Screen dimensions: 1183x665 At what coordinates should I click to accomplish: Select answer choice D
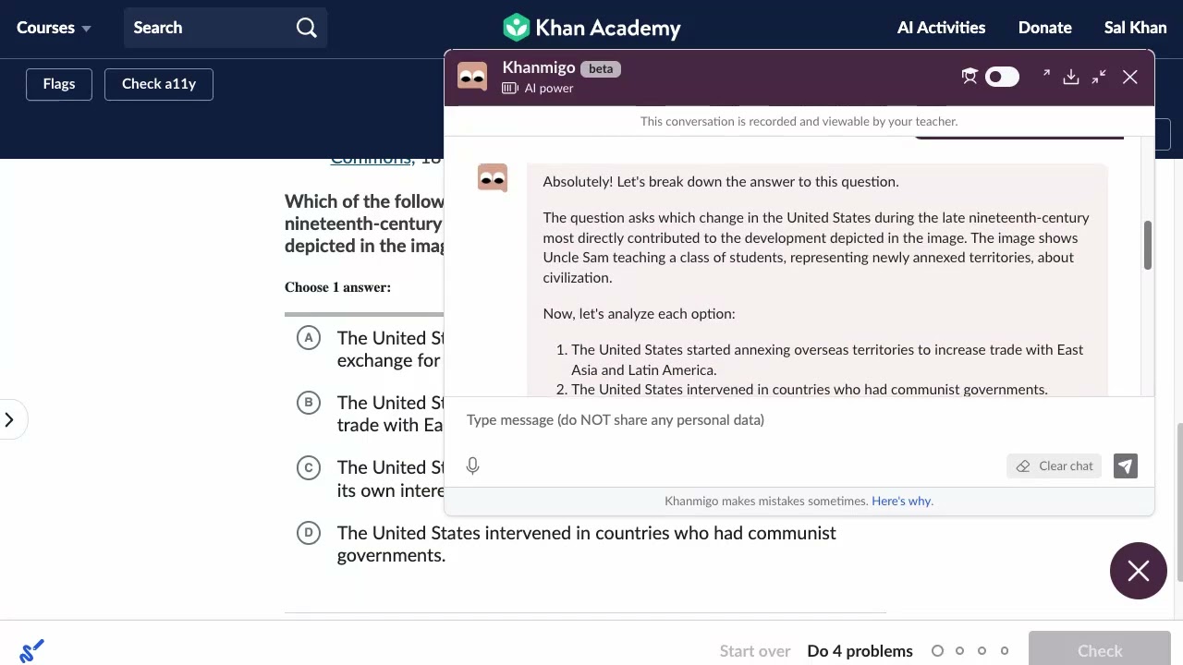[309, 533]
